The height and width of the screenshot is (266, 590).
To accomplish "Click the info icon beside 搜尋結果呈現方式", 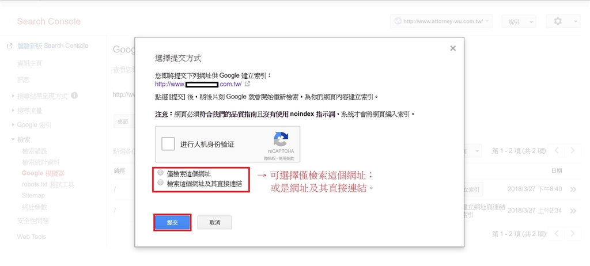I will coord(74,96).
